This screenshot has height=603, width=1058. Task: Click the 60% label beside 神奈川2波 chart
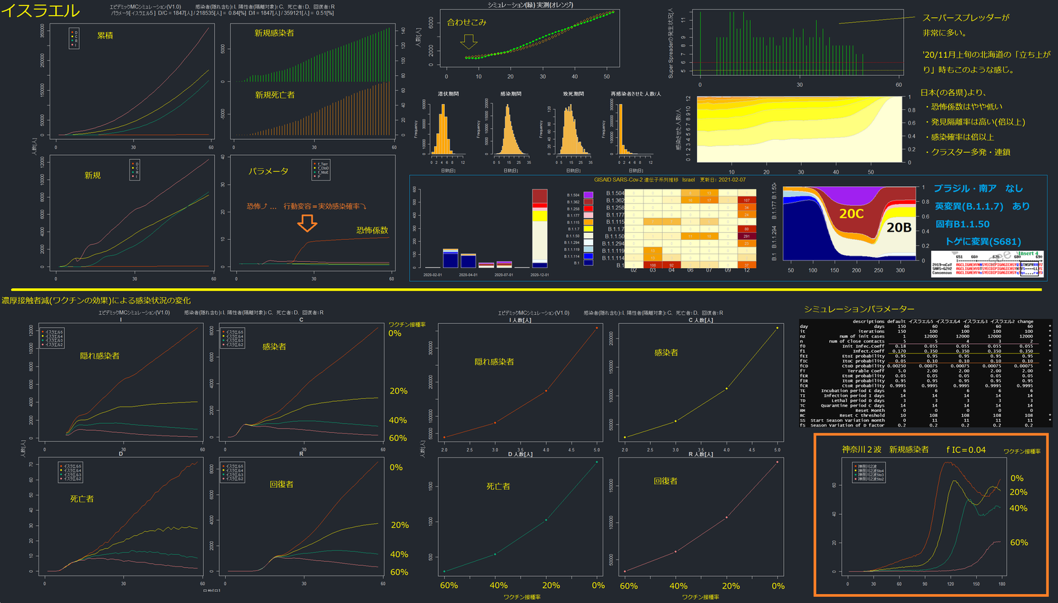pos(1019,542)
